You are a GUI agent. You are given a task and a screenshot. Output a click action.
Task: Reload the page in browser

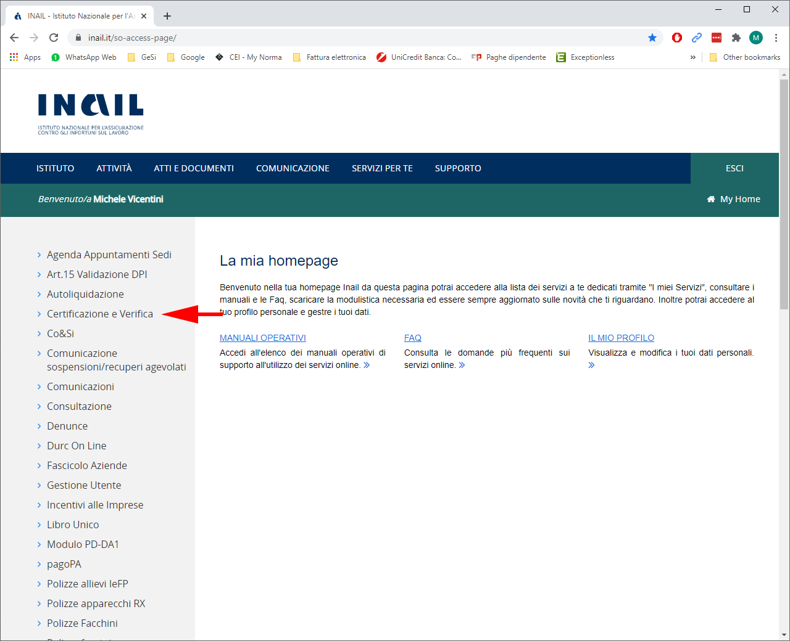[x=54, y=38]
